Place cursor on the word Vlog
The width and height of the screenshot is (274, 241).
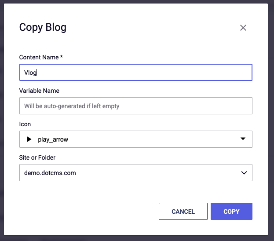click(30, 73)
